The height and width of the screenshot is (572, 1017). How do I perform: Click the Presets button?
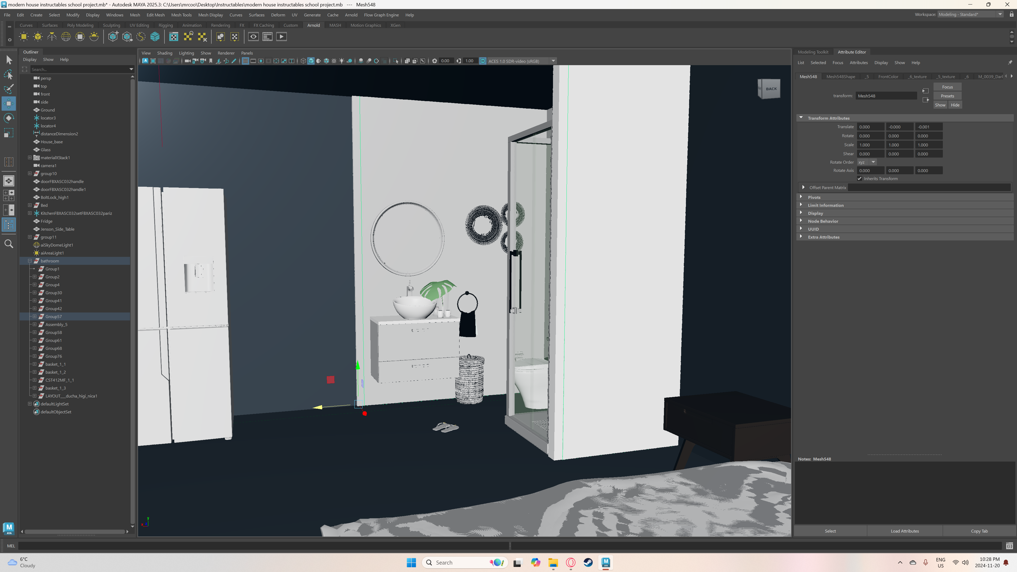click(947, 96)
